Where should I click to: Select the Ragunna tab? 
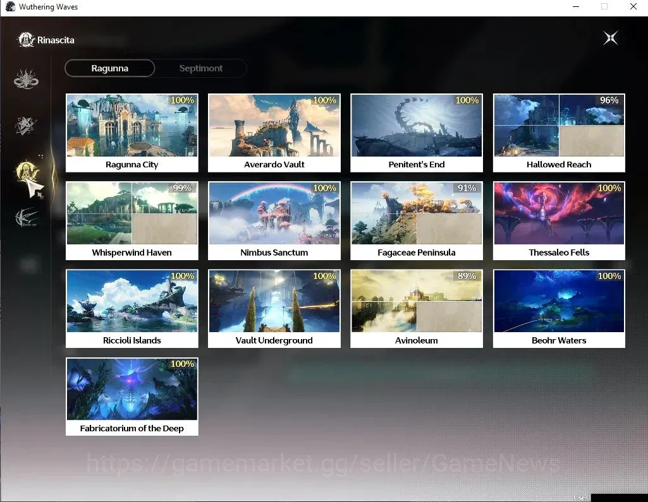[110, 68]
